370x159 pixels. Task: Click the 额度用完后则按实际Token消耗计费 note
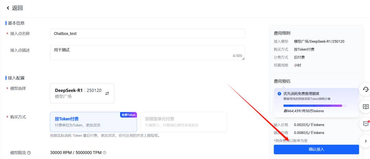307,99
